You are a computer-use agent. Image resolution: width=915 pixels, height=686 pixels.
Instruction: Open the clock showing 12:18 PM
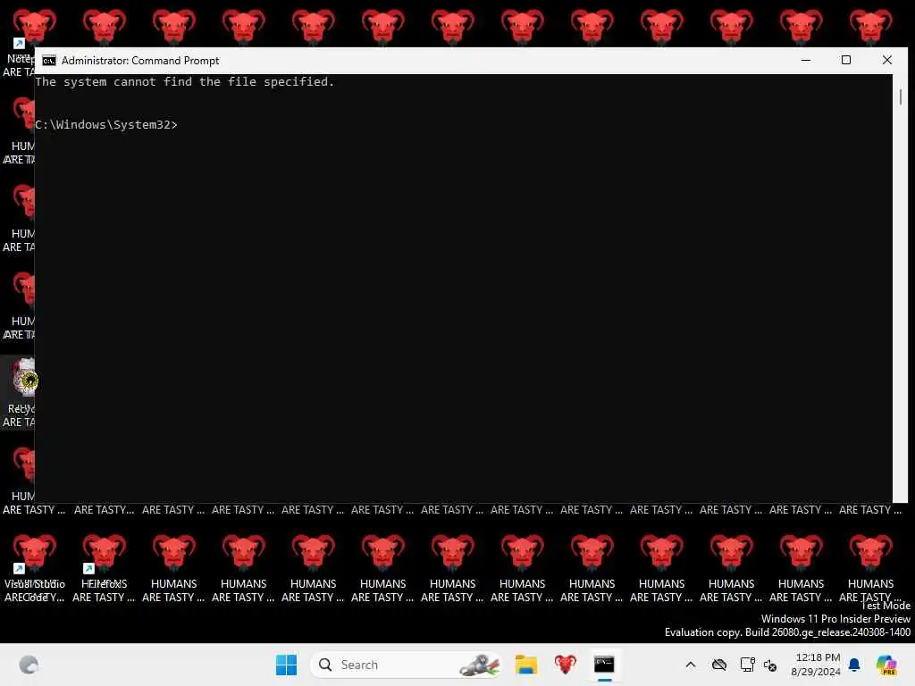817,665
